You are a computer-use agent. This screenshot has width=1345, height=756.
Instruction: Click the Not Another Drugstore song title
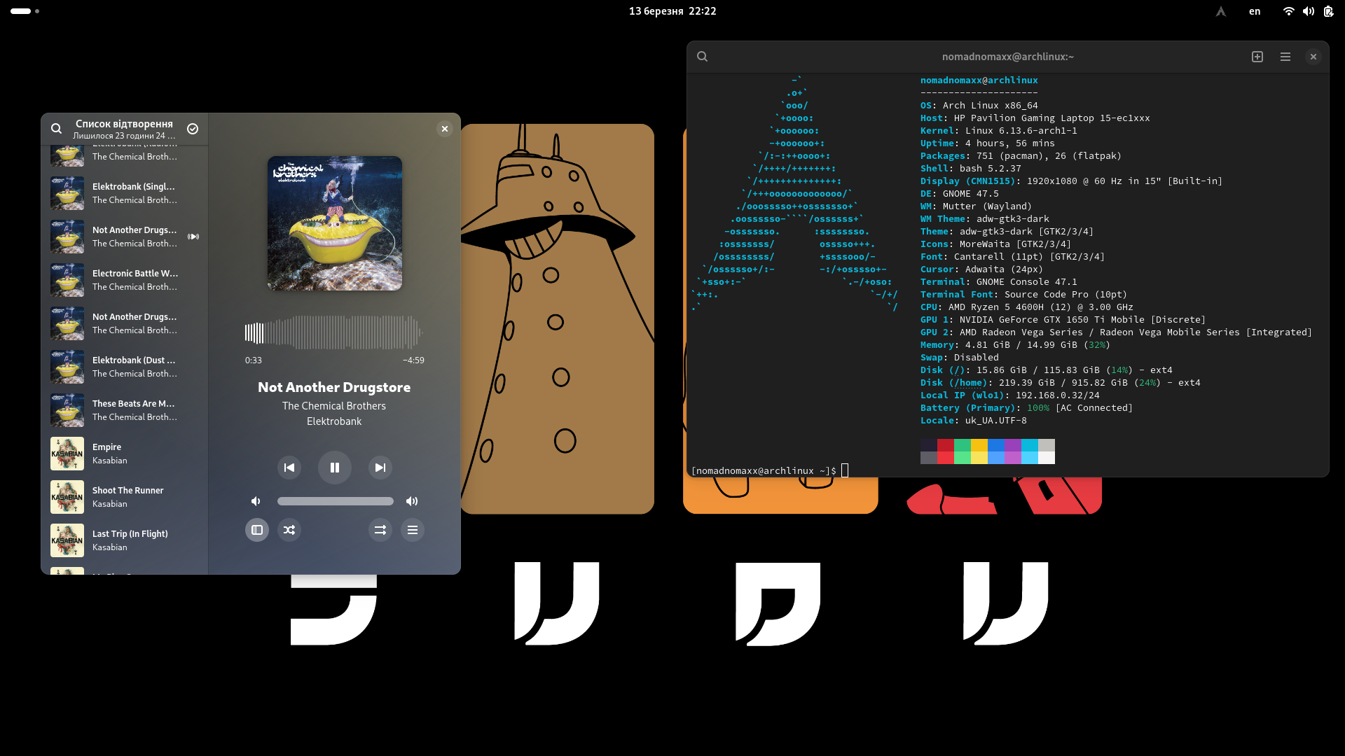click(x=334, y=387)
